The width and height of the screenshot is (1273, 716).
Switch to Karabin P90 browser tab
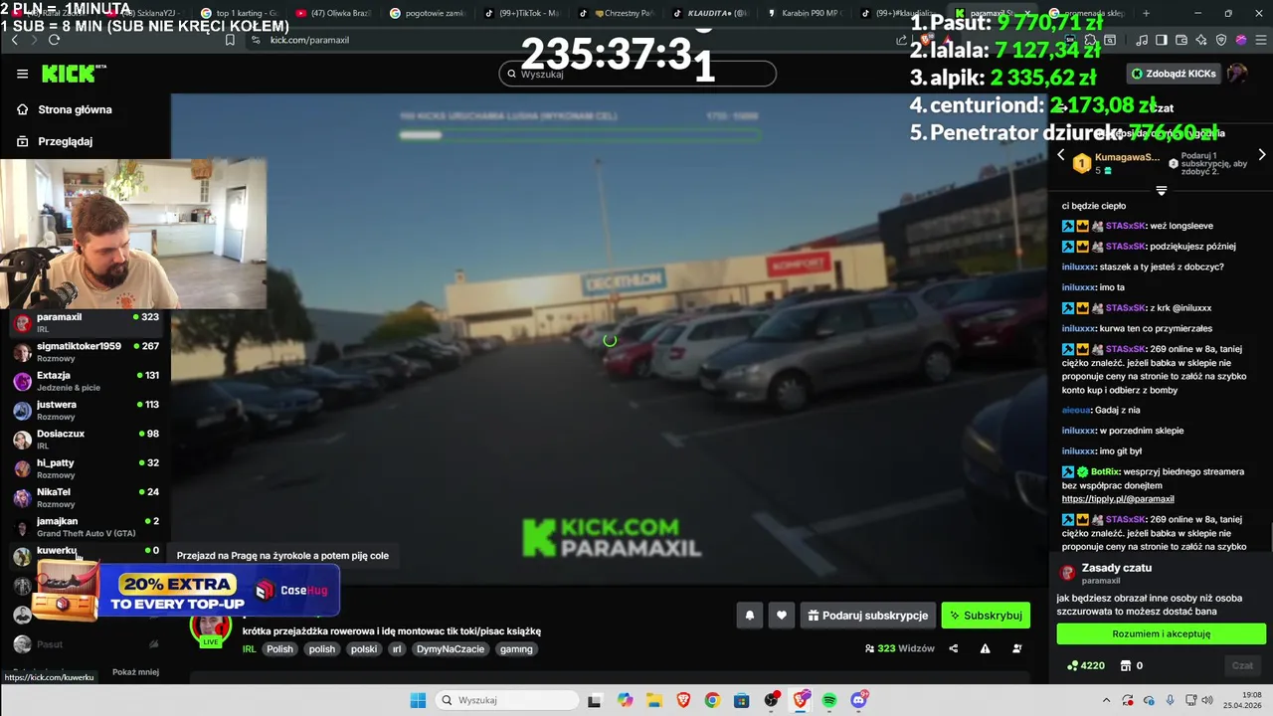[x=808, y=13]
